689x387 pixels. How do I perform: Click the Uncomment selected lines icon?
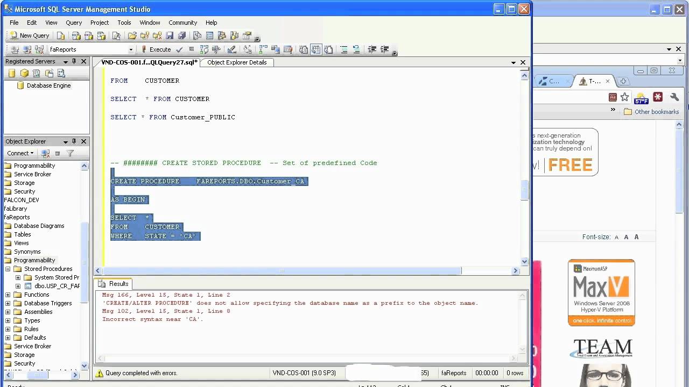[x=356, y=49]
